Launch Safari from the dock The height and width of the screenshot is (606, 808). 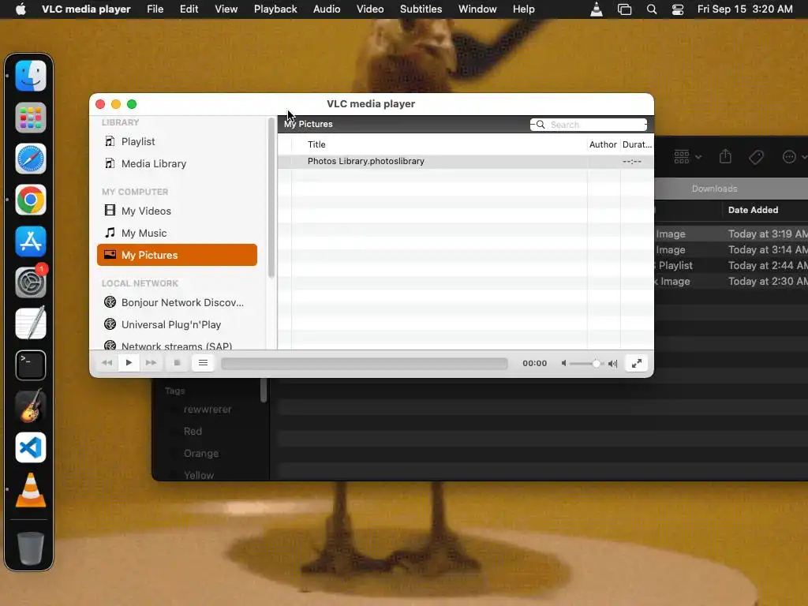[x=31, y=159]
